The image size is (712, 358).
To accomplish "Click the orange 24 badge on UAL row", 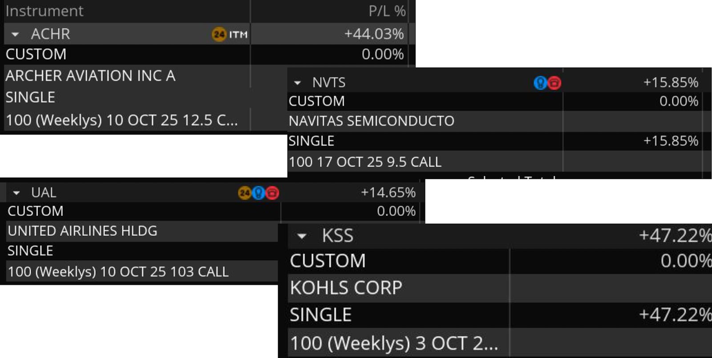I will 244,193.
